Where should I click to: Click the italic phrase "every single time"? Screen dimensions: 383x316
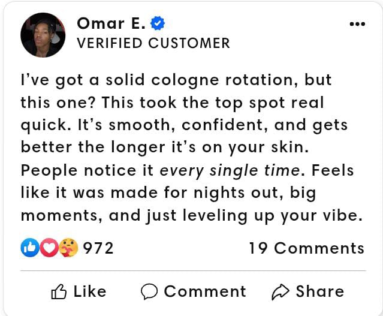click(230, 170)
